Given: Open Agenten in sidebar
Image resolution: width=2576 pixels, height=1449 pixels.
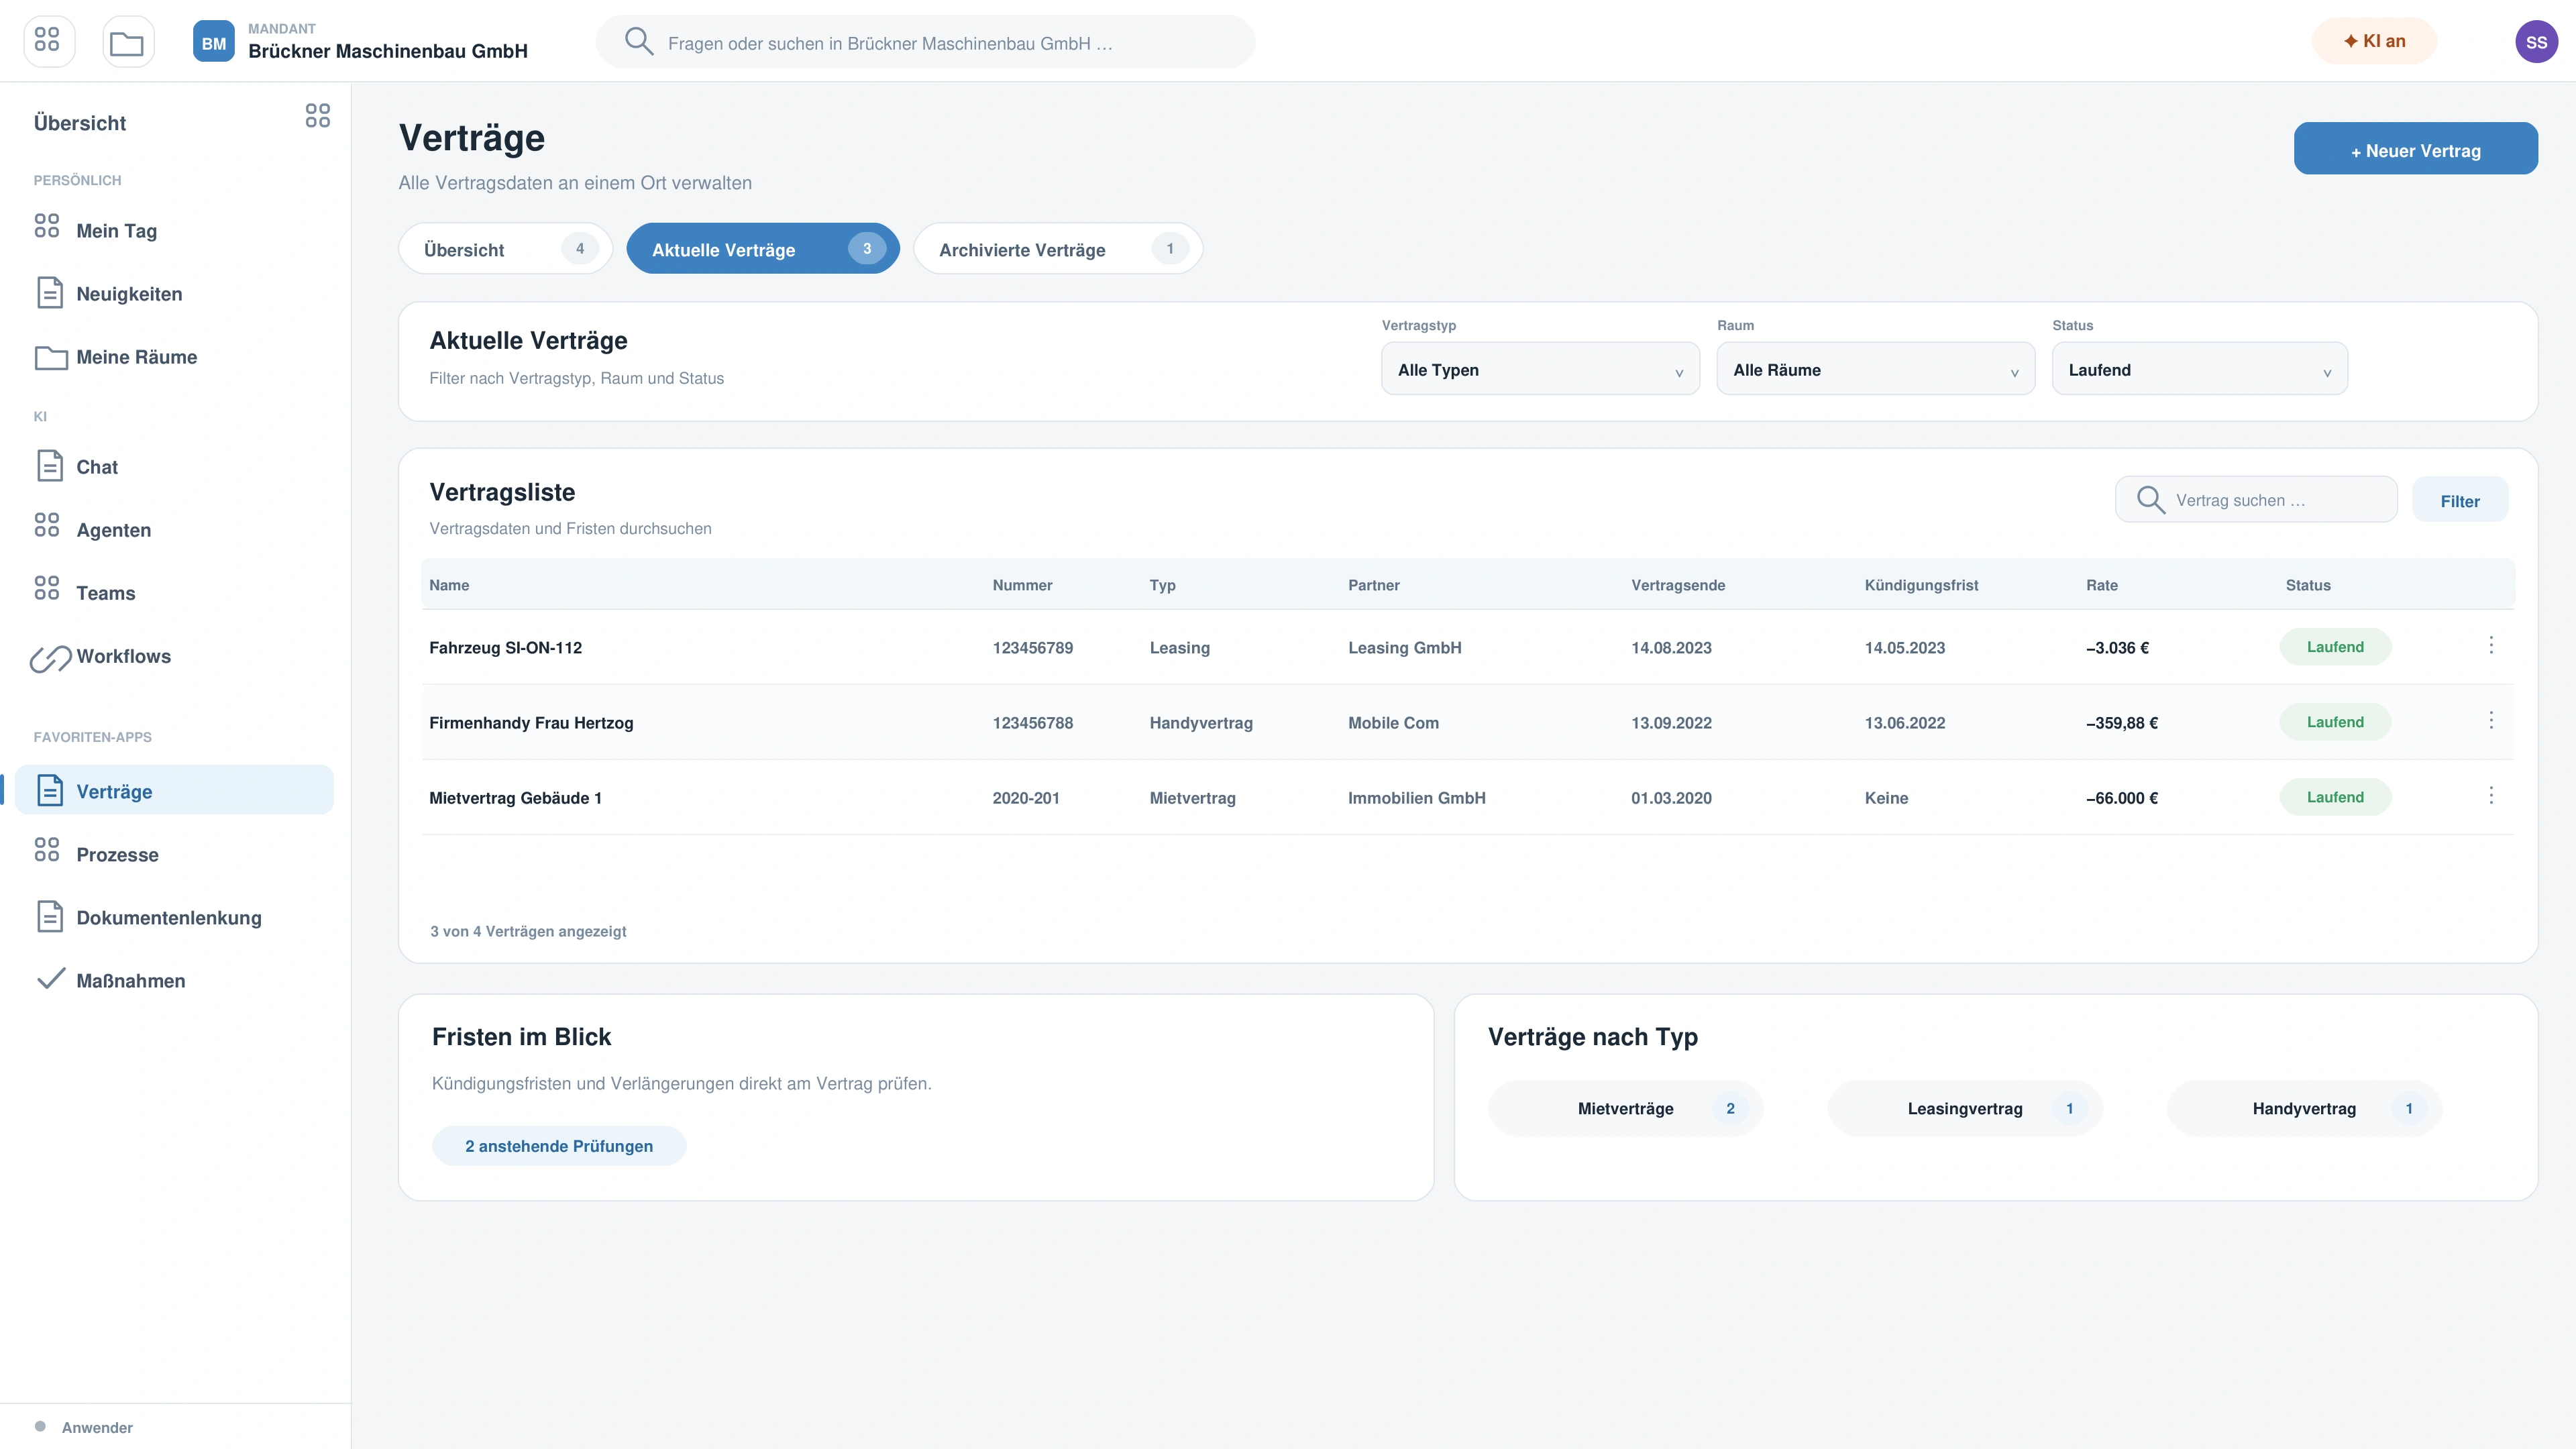Looking at the screenshot, I should (174, 529).
